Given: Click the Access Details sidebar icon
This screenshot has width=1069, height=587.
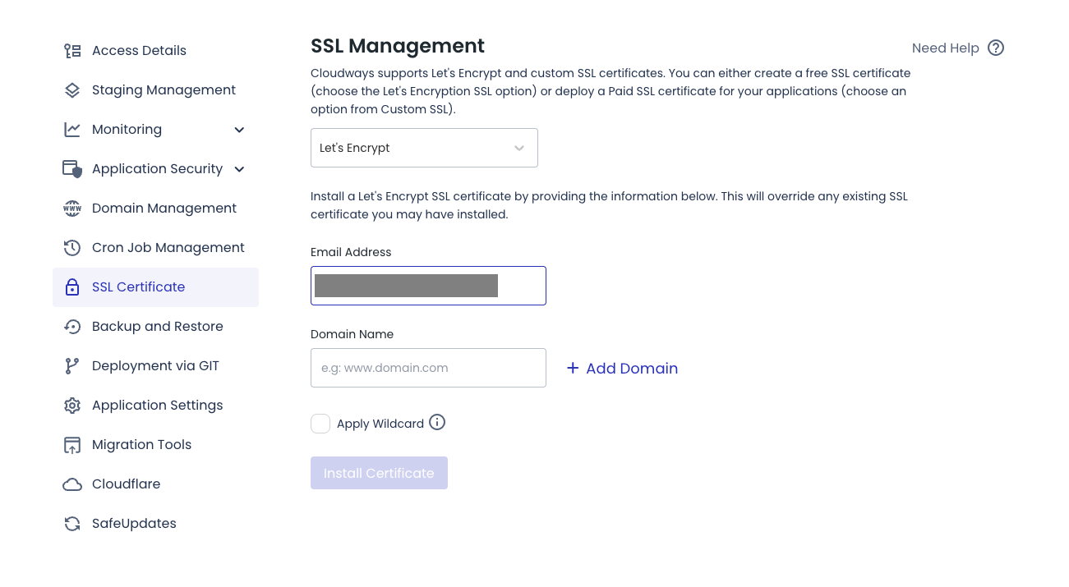Looking at the screenshot, I should (72, 51).
